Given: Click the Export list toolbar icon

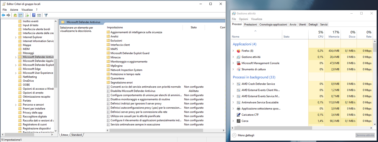Looking at the screenshot, I should click(x=27, y=15).
